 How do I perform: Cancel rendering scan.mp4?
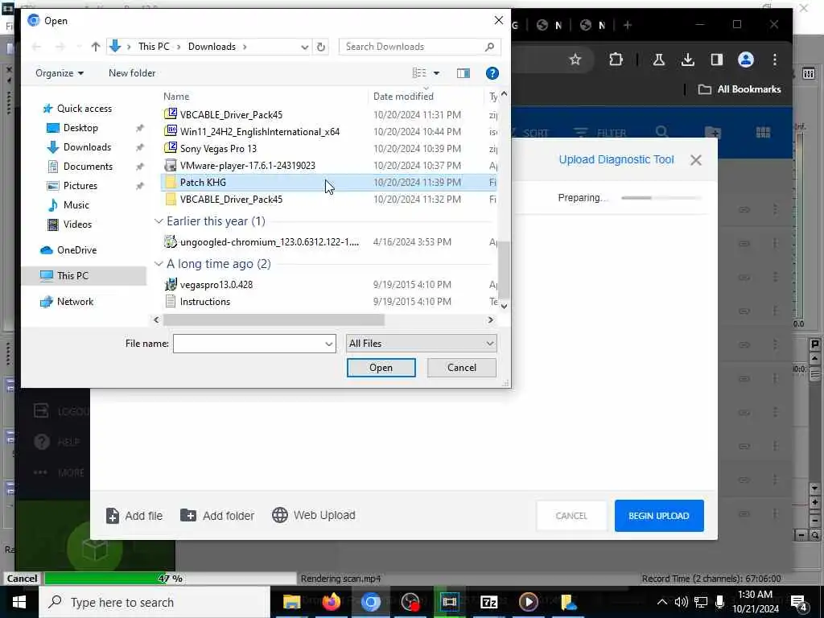pyautogui.click(x=22, y=579)
